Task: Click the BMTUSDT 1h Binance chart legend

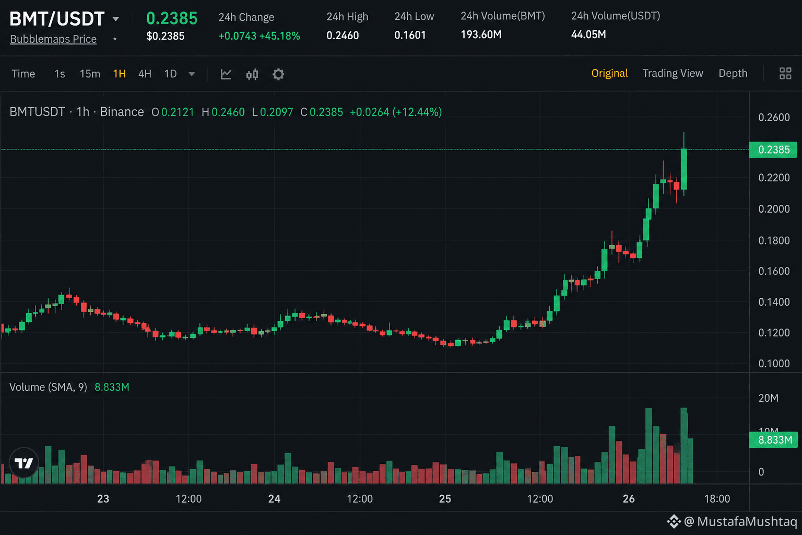Action: tap(77, 112)
